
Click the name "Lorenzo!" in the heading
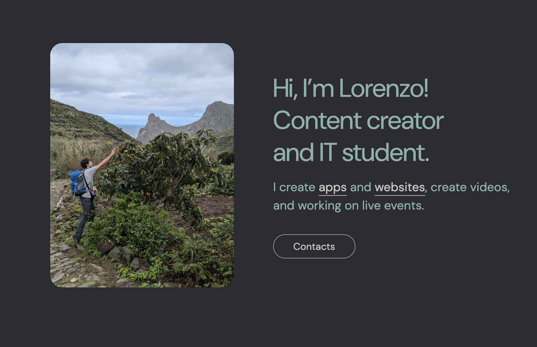pyautogui.click(x=384, y=89)
